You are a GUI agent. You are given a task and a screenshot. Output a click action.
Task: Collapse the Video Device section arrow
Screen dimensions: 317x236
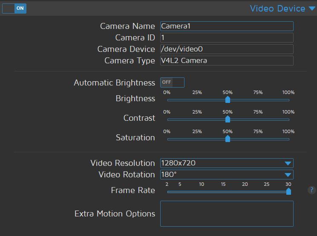pyautogui.click(x=312, y=9)
